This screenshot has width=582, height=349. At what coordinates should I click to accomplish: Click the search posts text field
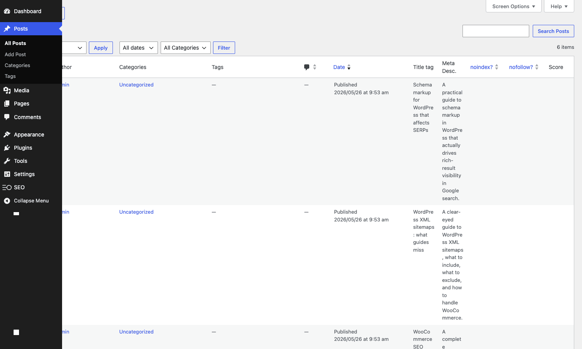pos(496,31)
